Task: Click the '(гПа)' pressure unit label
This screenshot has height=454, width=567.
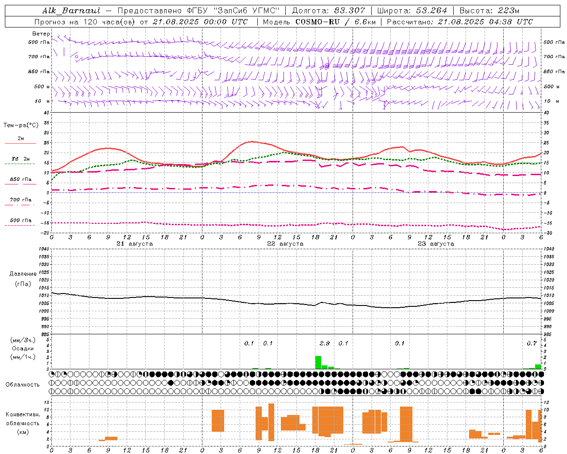Action: (x=23, y=284)
